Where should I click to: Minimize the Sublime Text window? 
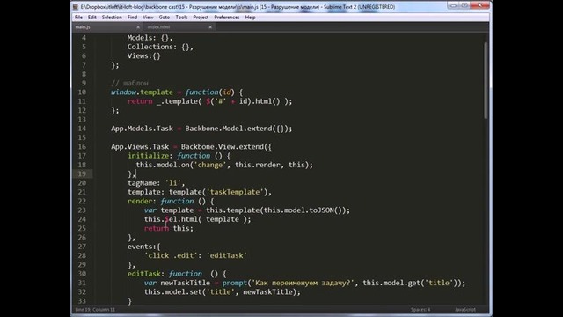(x=453, y=5)
